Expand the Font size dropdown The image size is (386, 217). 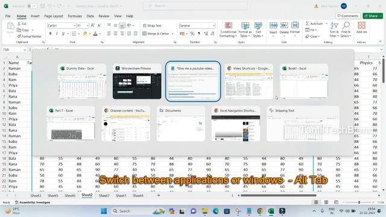pos(87,25)
